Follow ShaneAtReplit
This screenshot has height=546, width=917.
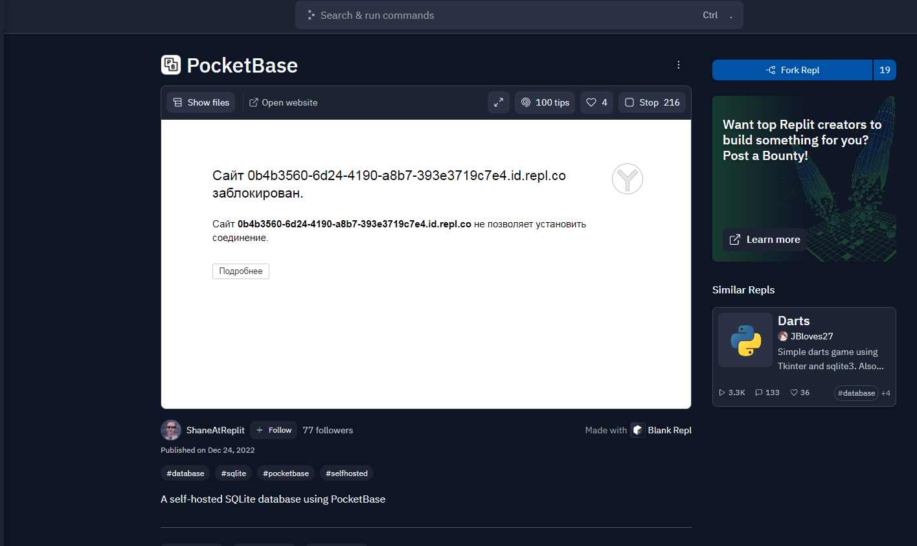pyautogui.click(x=274, y=430)
